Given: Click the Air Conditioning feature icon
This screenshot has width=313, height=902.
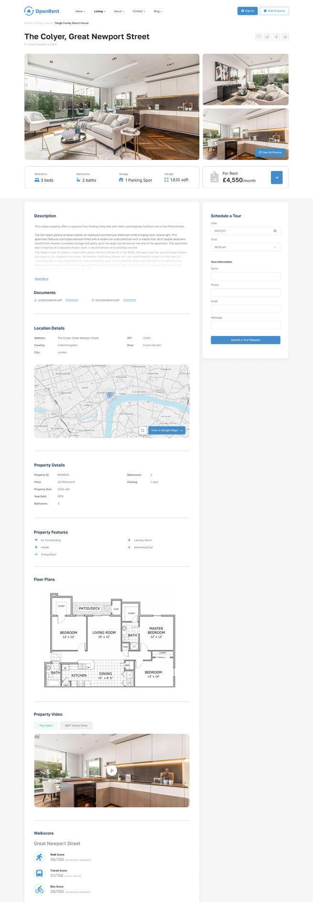Looking at the screenshot, I should pos(36,540).
